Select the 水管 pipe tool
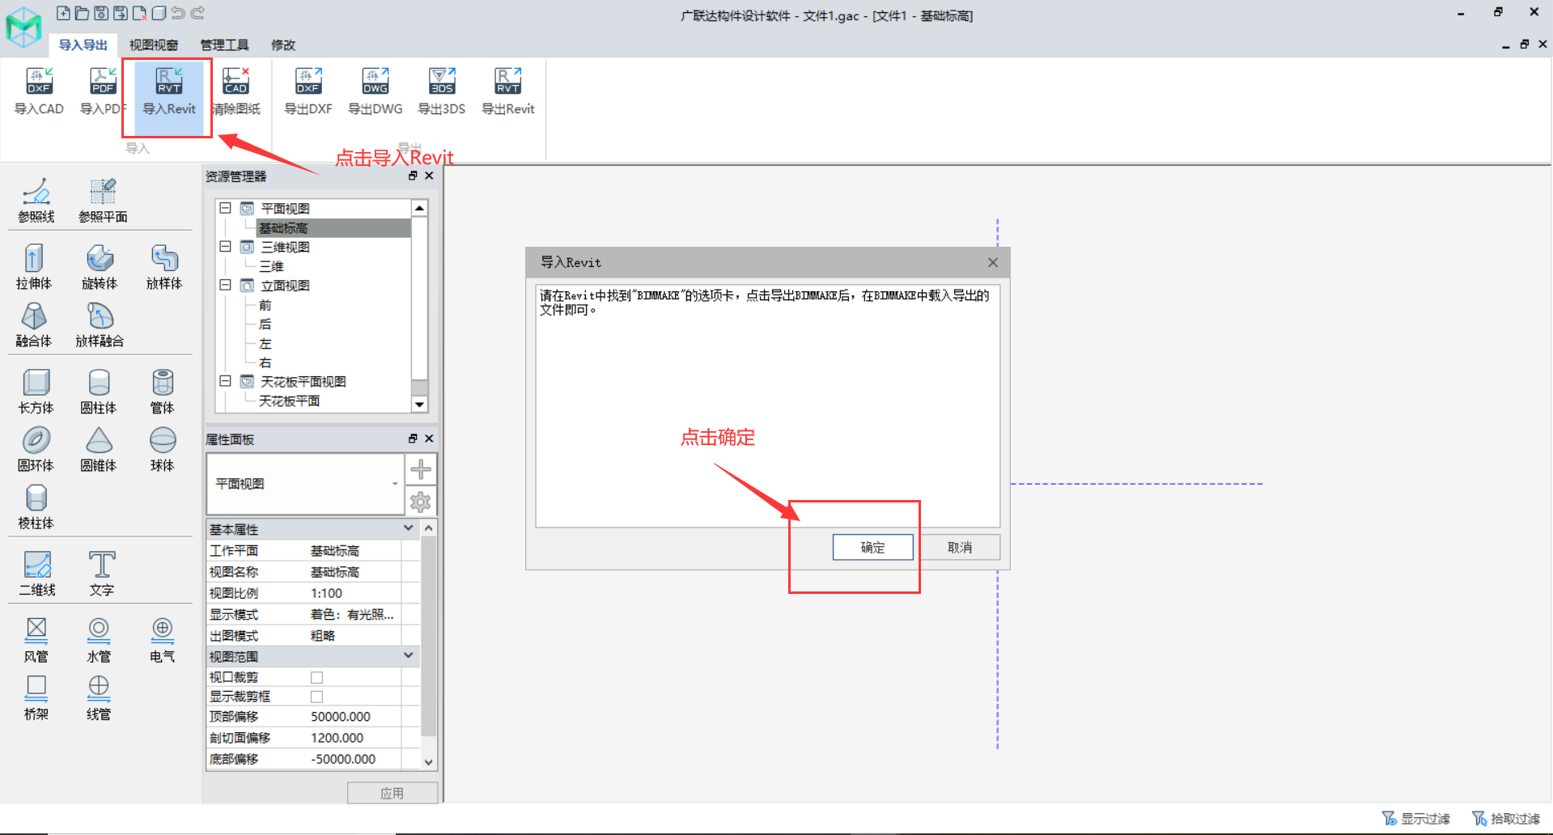This screenshot has width=1553, height=835. pyautogui.click(x=99, y=641)
